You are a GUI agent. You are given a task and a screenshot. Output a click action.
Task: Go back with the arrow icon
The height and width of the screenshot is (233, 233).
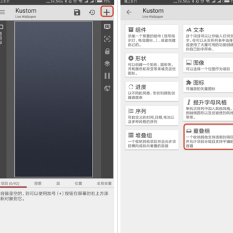(x=129, y=12)
